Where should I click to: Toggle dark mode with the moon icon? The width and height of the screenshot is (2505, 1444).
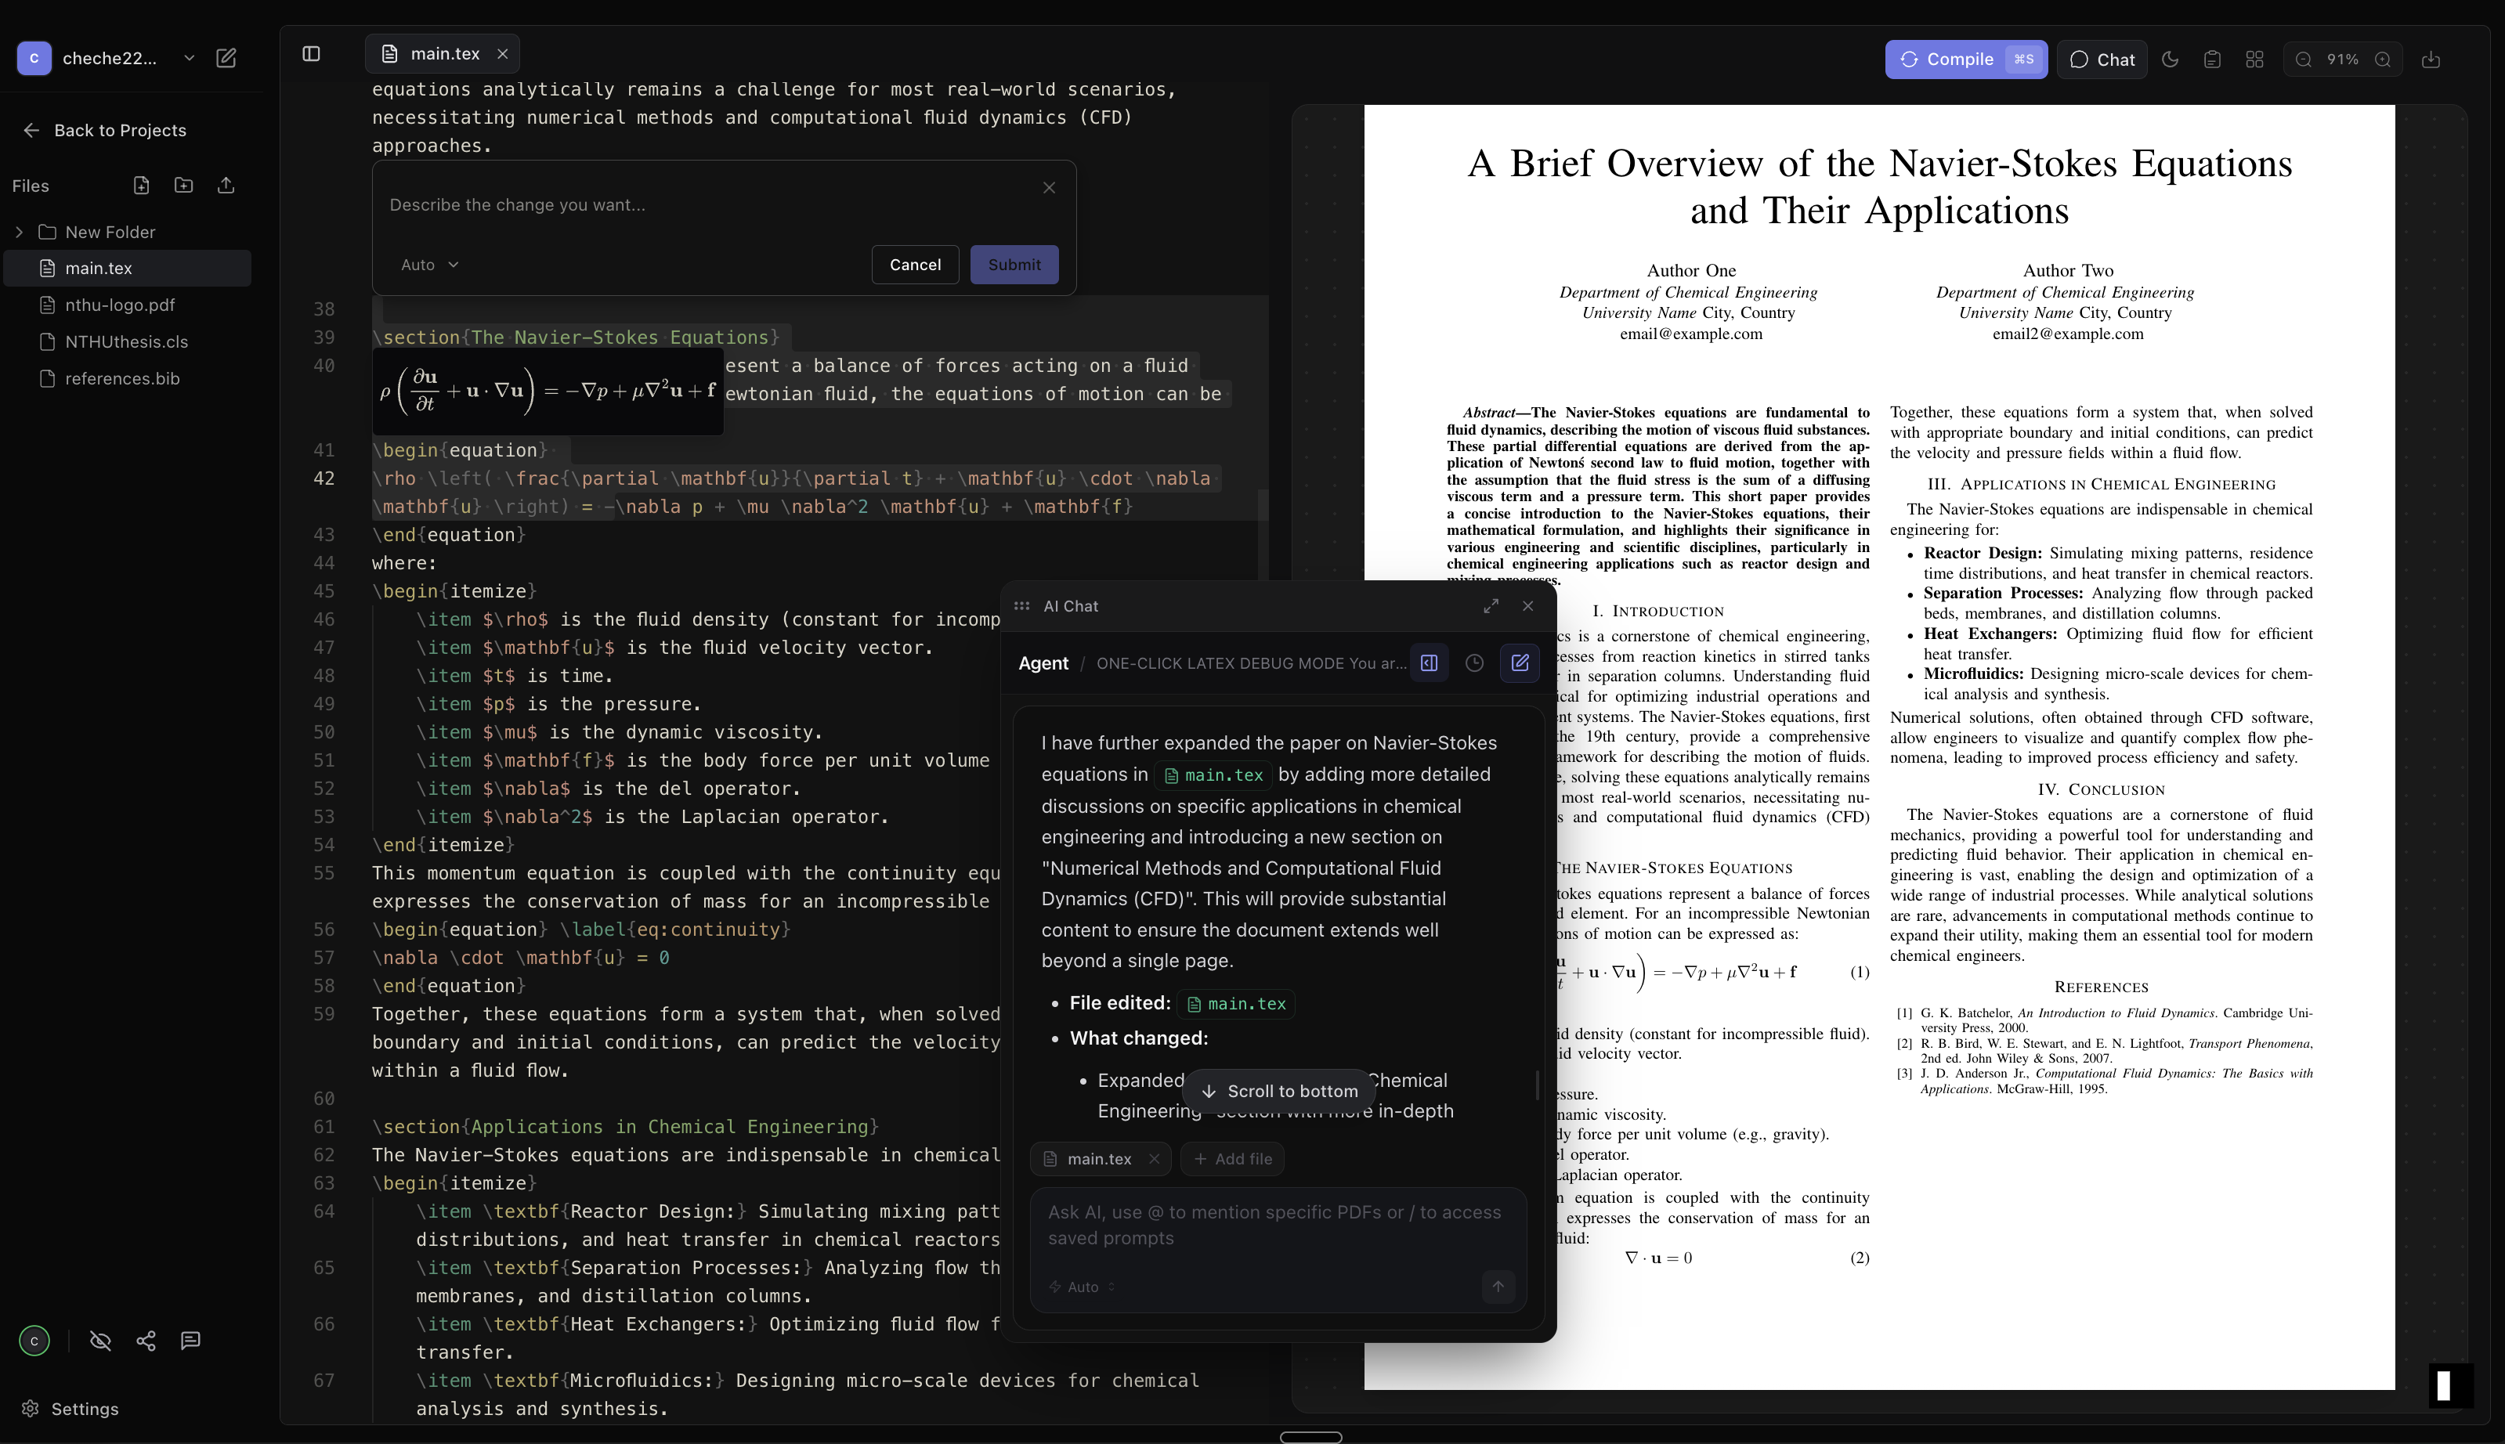tap(2169, 60)
